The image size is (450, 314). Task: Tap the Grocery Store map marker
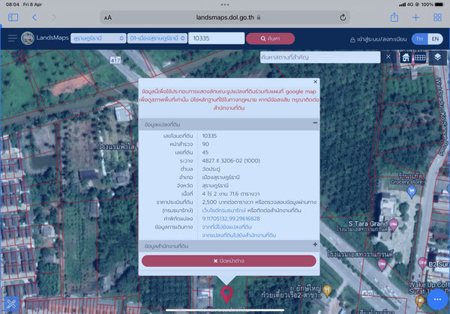click(412, 191)
